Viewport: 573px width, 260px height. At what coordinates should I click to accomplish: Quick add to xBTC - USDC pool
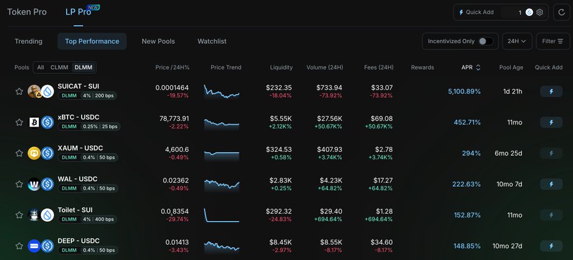(551, 122)
